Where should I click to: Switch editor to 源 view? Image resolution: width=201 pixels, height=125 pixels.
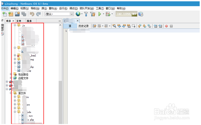click(x=70, y=26)
